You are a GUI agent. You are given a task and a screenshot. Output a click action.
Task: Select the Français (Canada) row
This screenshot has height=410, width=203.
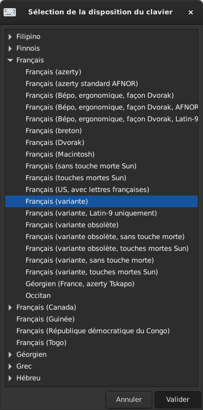coord(101,307)
